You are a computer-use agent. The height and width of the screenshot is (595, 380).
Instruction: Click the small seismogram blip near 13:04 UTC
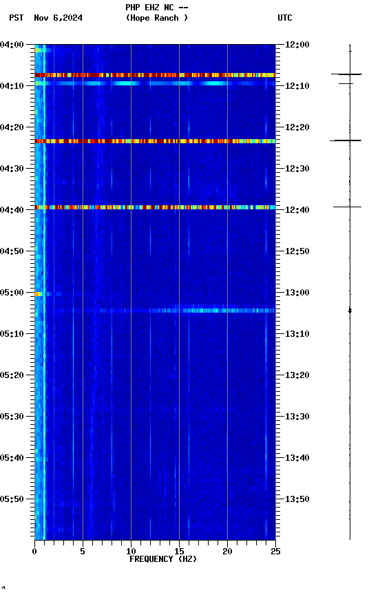350,311
